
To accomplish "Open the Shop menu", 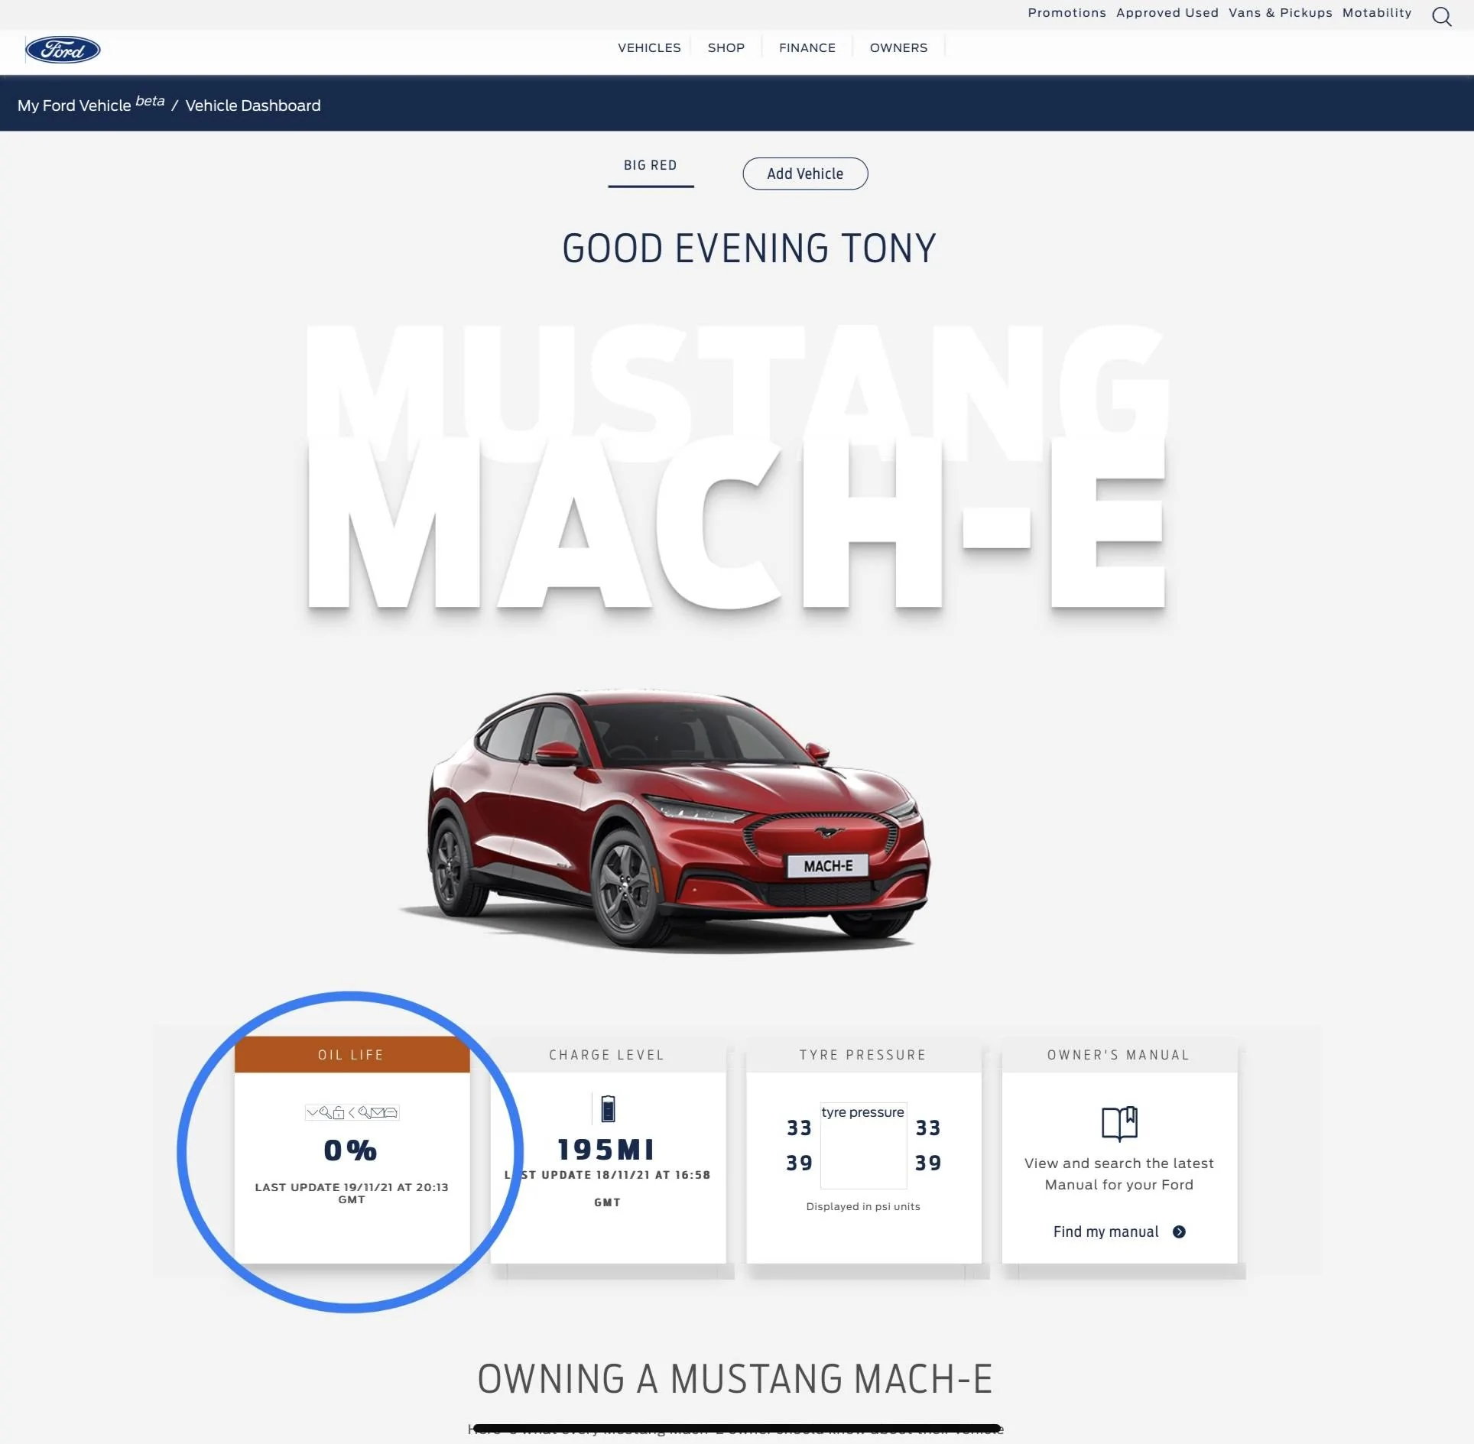I will 726,47.
